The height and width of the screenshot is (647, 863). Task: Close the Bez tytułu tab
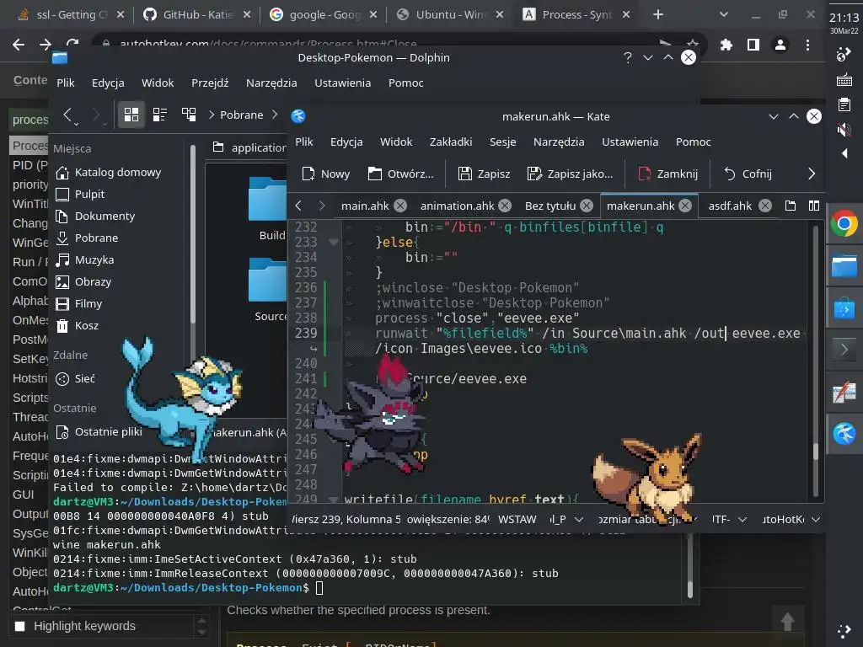(587, 206)
